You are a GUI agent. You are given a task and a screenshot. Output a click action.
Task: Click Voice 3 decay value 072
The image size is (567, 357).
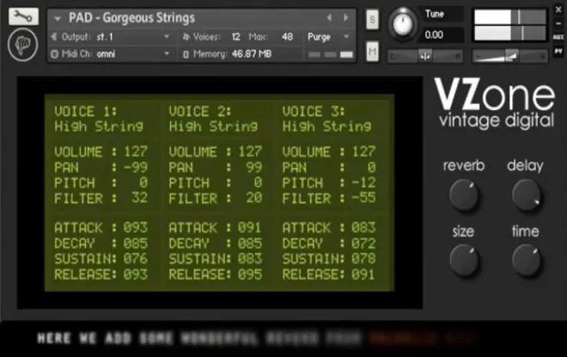click(363, 243)
